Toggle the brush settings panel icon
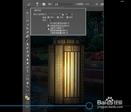This screenshot has width=131, height=112. coord(44,4)
